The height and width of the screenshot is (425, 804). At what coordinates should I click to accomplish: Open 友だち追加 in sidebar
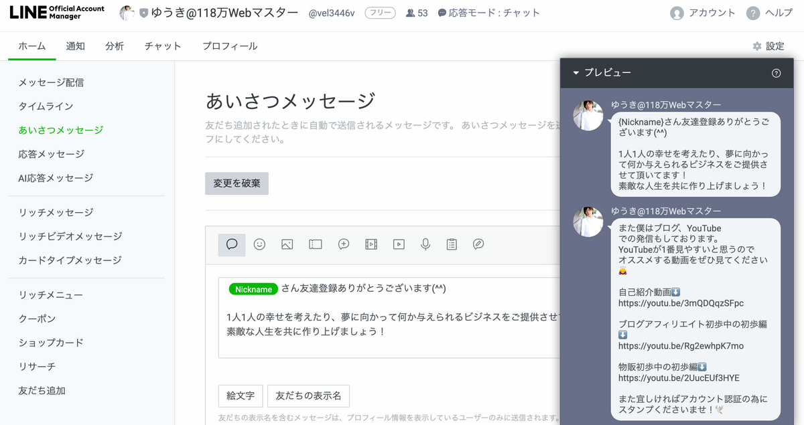tap(42, 390)
